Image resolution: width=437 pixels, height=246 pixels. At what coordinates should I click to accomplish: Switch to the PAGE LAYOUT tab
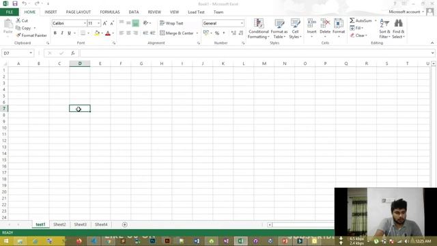click(x=79, y=12)
